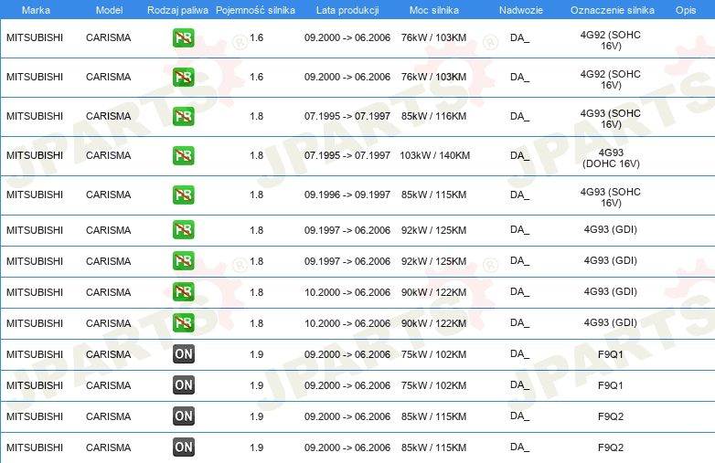Viewport: 715px width, 463px height.
Task: Click the Lata produkcji column header
Action: point(347,9)
